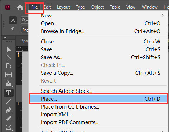Open the File menu
Screen dimensions: 169x132
click(x=34, y=7)
